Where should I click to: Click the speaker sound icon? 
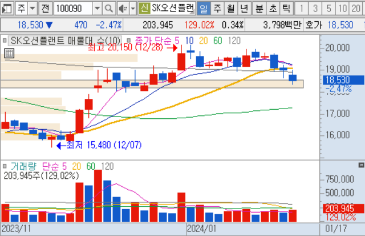click(x=123, y=9)
